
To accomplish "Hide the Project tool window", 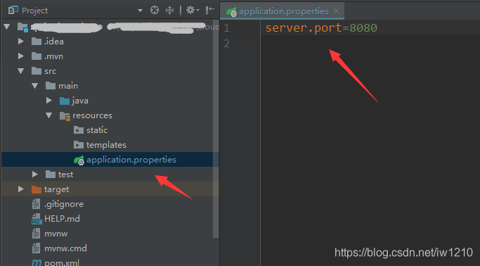I will [210, 10].
